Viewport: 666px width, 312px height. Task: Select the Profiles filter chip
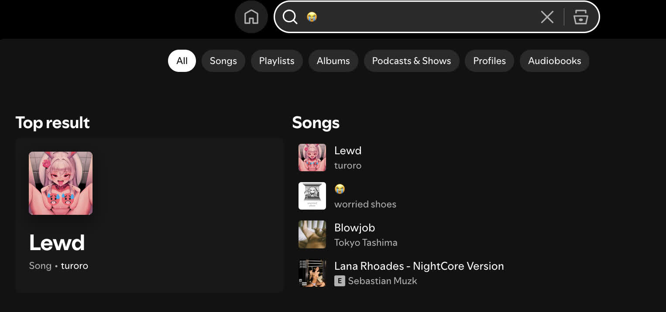tap(489, 61)
